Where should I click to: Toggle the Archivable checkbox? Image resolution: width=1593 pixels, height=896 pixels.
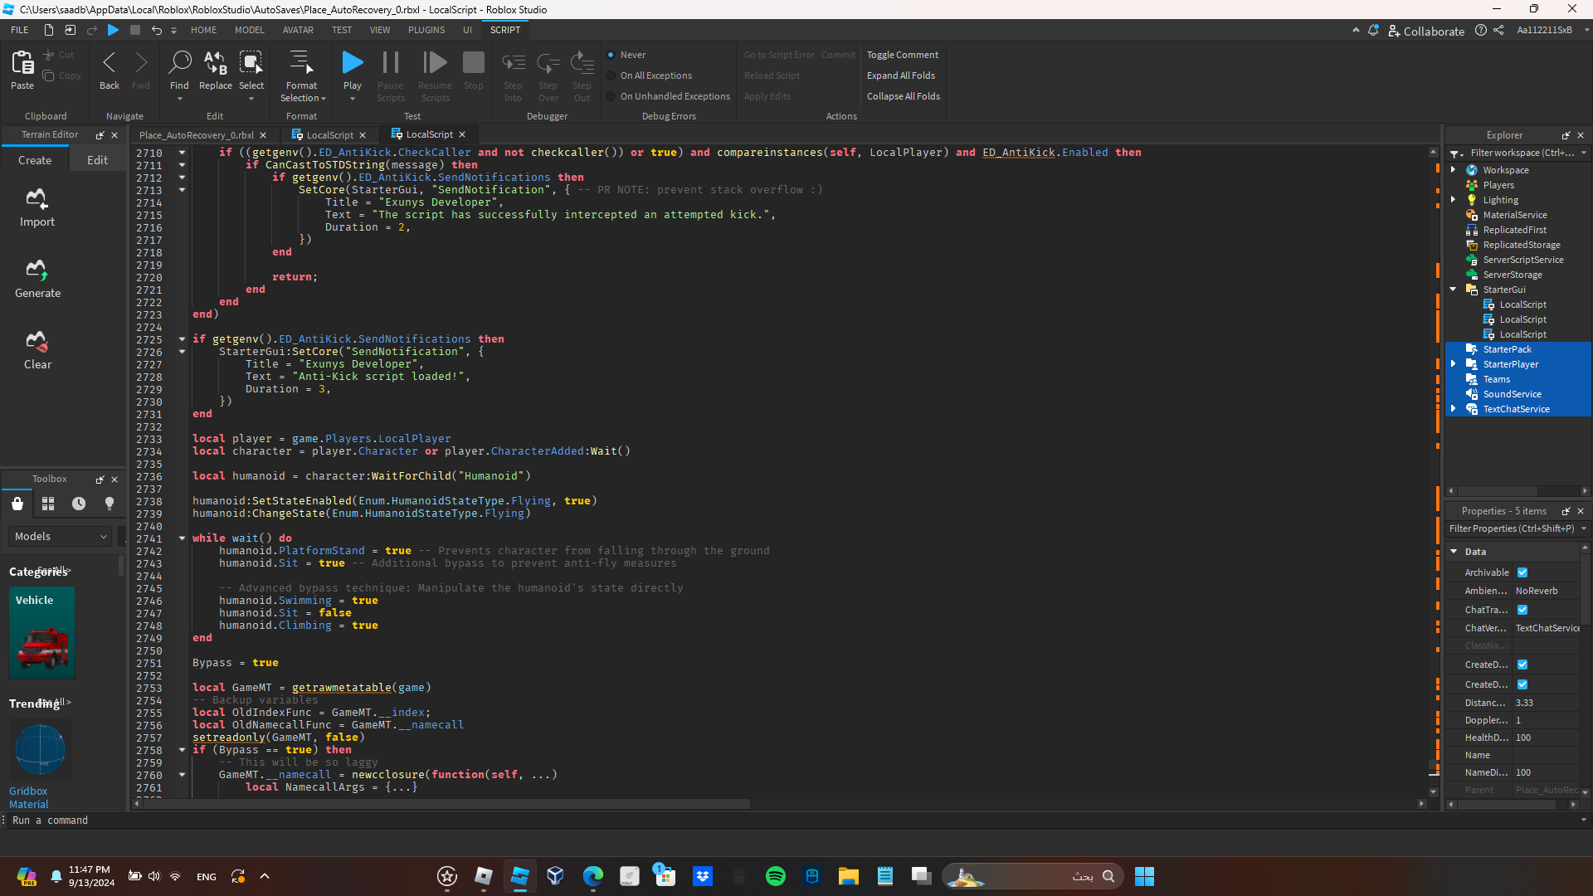[x=1522, y=572]
